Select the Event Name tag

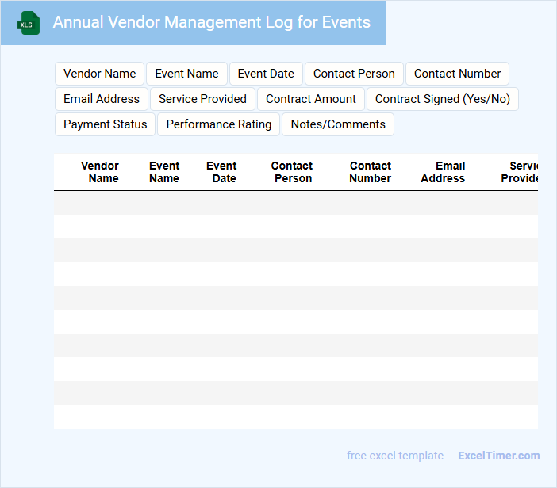186,74
